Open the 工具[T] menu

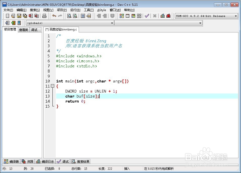coord(89,10)
